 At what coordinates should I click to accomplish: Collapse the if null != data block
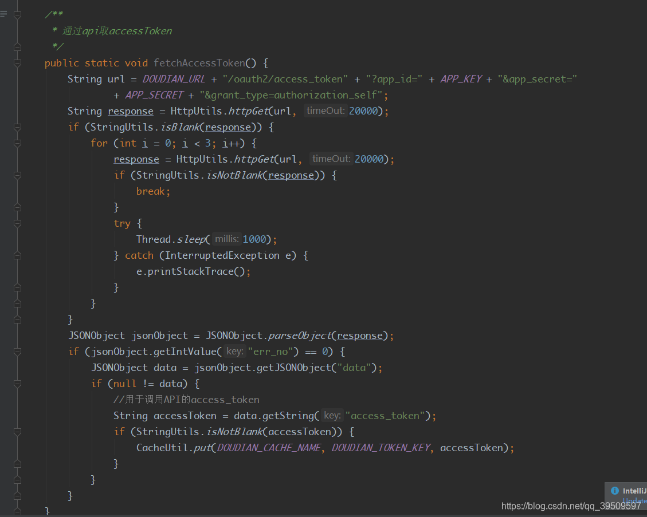17,384
